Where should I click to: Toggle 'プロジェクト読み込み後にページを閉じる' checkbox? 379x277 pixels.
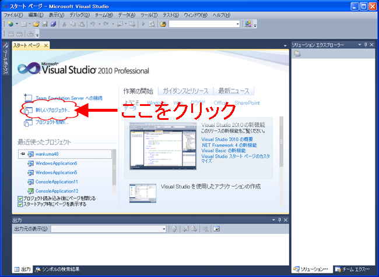click(20, 198)
